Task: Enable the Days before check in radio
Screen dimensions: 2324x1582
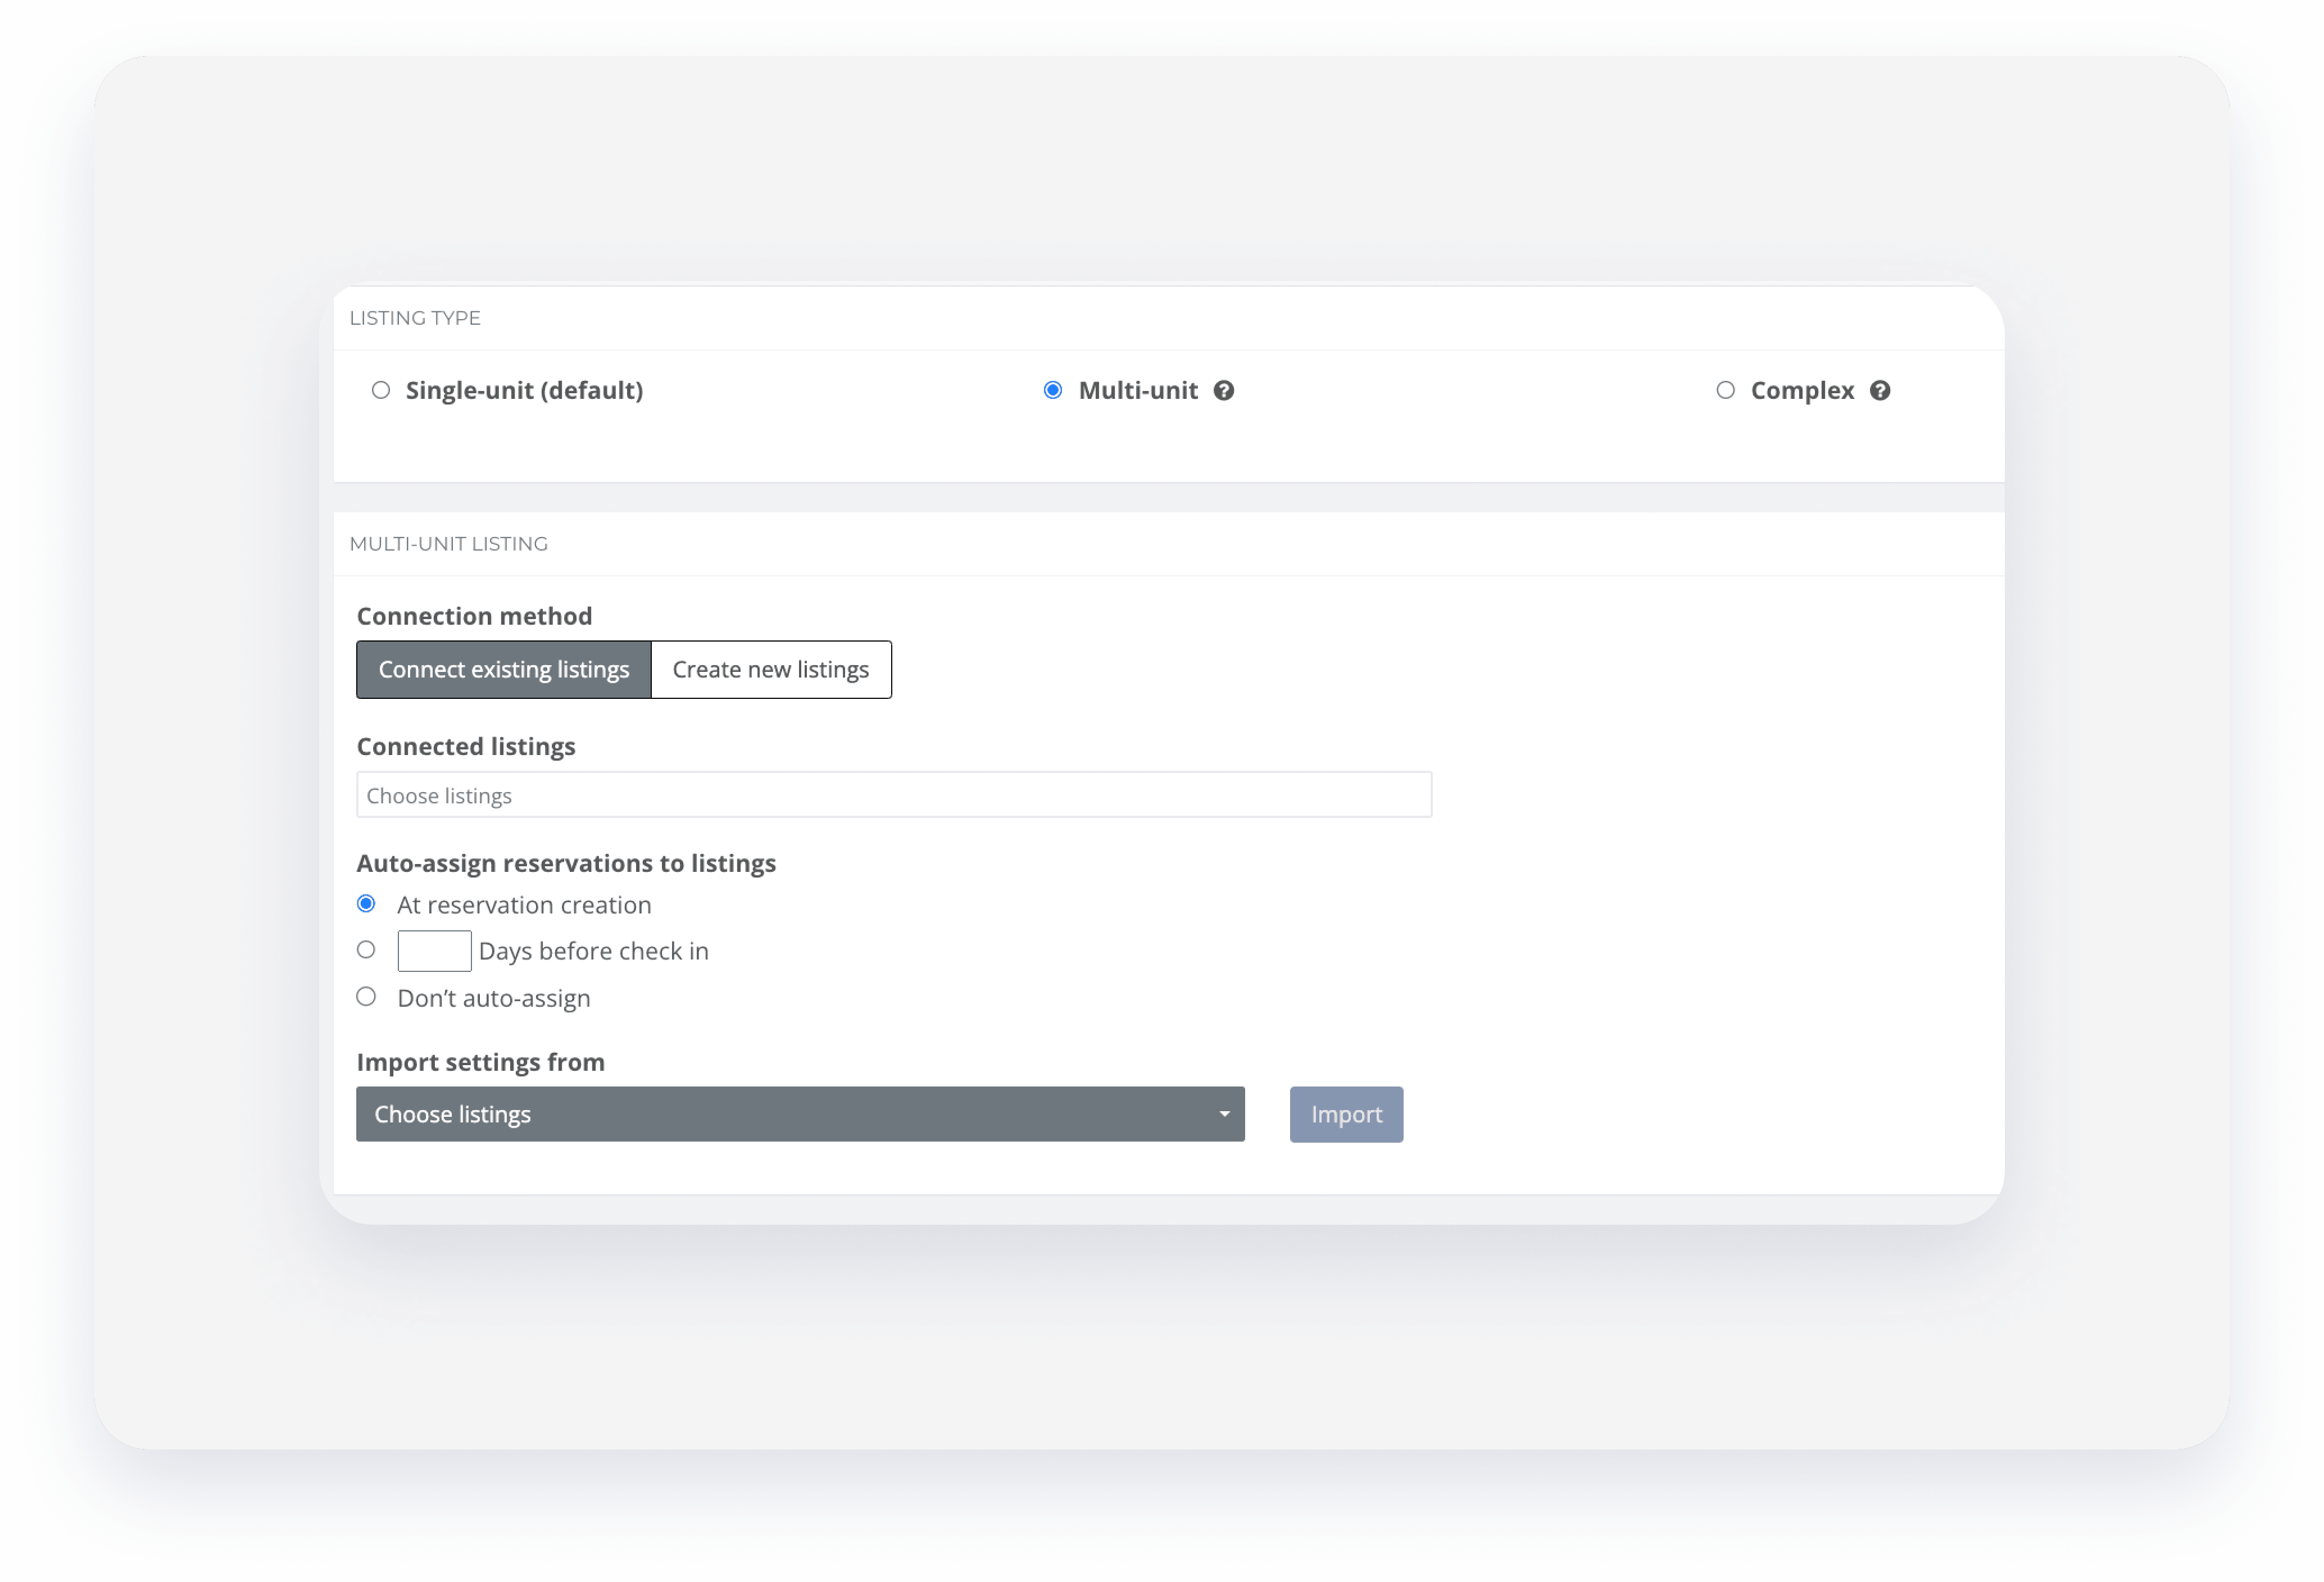Action: (366, 950)
